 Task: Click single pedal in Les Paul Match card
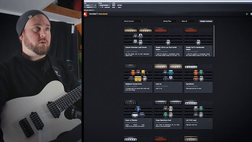168,42
